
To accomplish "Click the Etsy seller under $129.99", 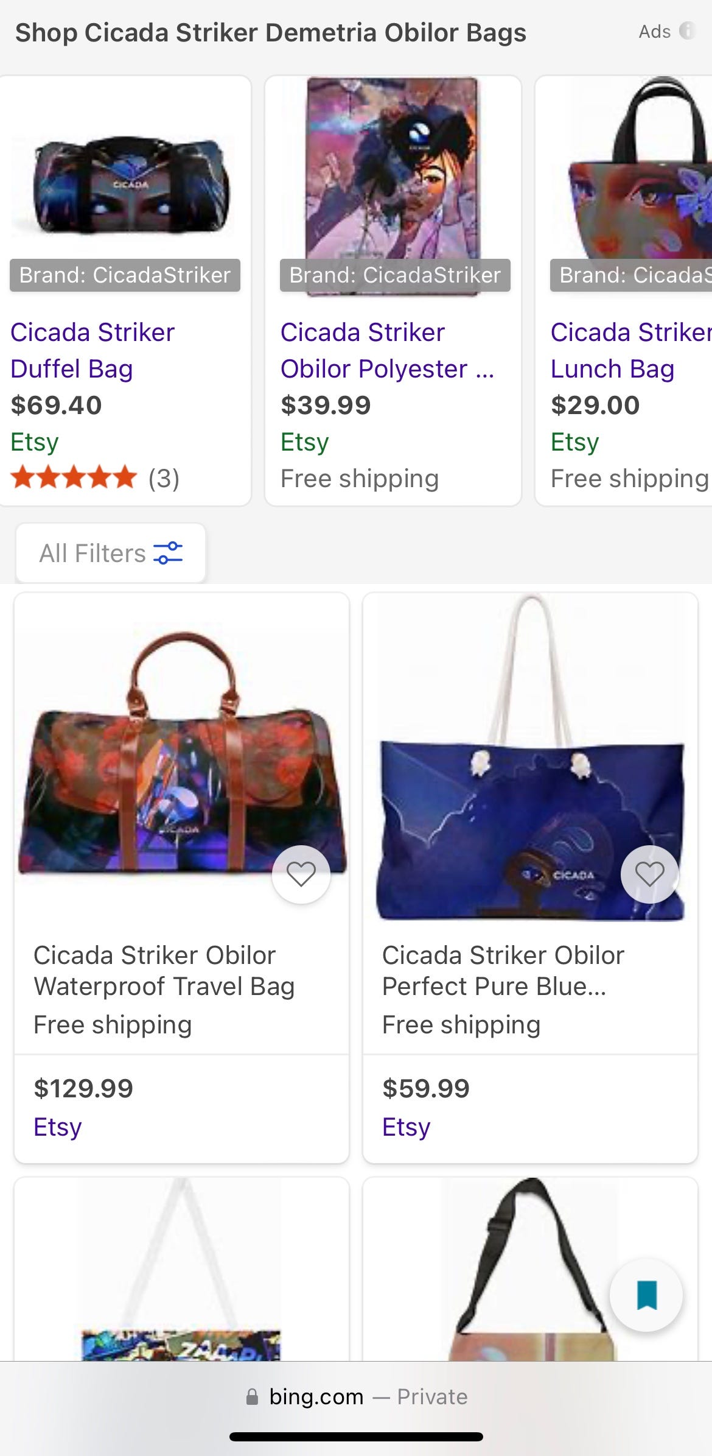I will point(58,1127).
